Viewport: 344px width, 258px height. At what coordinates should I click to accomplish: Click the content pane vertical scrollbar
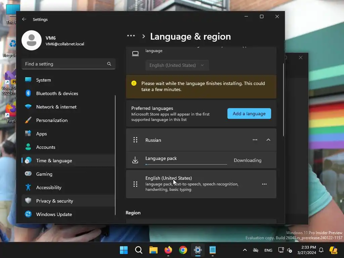pyautogui.click(x=284, y=100)
